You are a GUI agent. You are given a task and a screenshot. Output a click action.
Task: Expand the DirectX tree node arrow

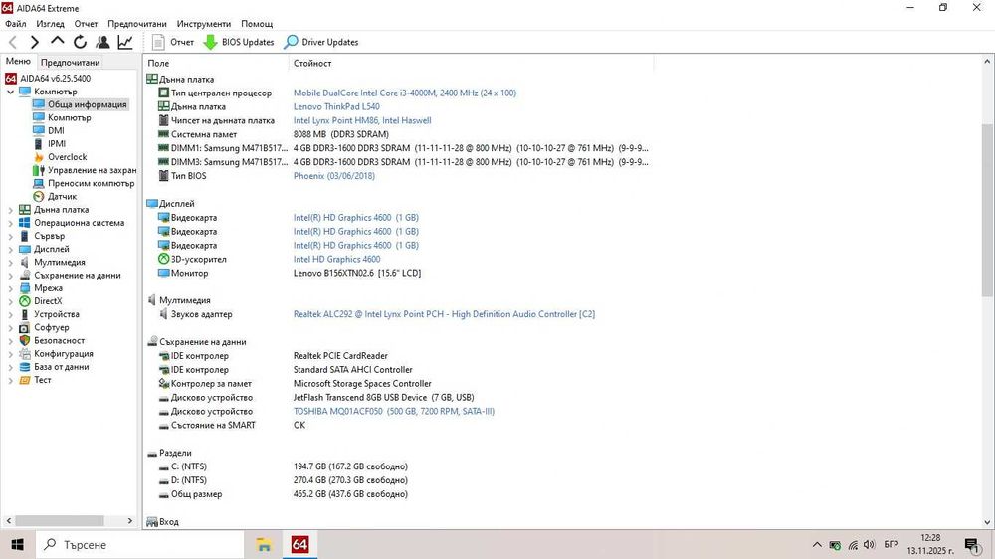click(10, 300)
